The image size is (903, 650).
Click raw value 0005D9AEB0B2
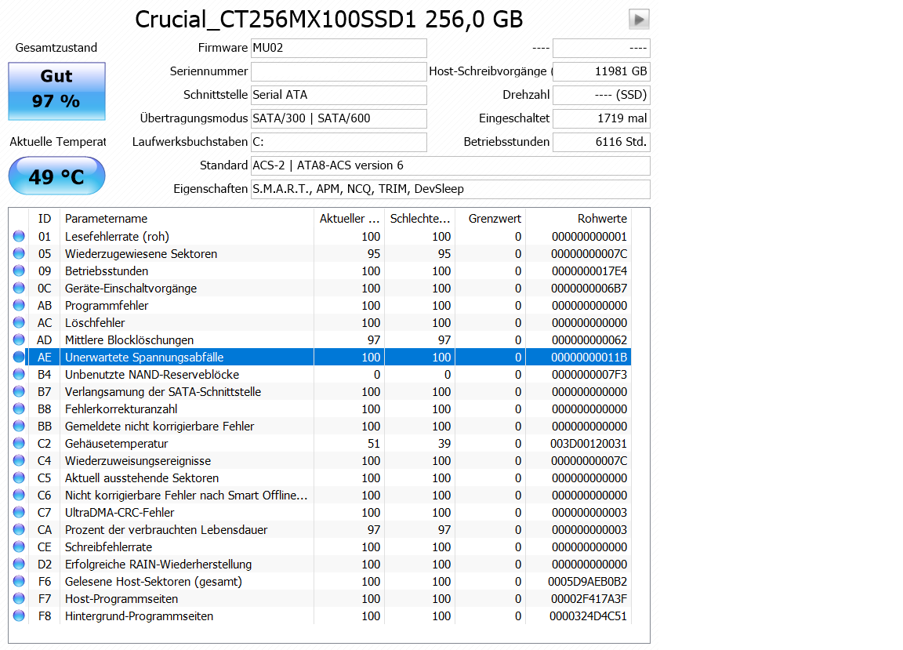pyautogui.click(x=587, y=582)
